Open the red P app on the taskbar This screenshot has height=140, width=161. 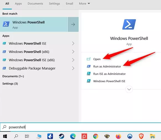(84, 136)
